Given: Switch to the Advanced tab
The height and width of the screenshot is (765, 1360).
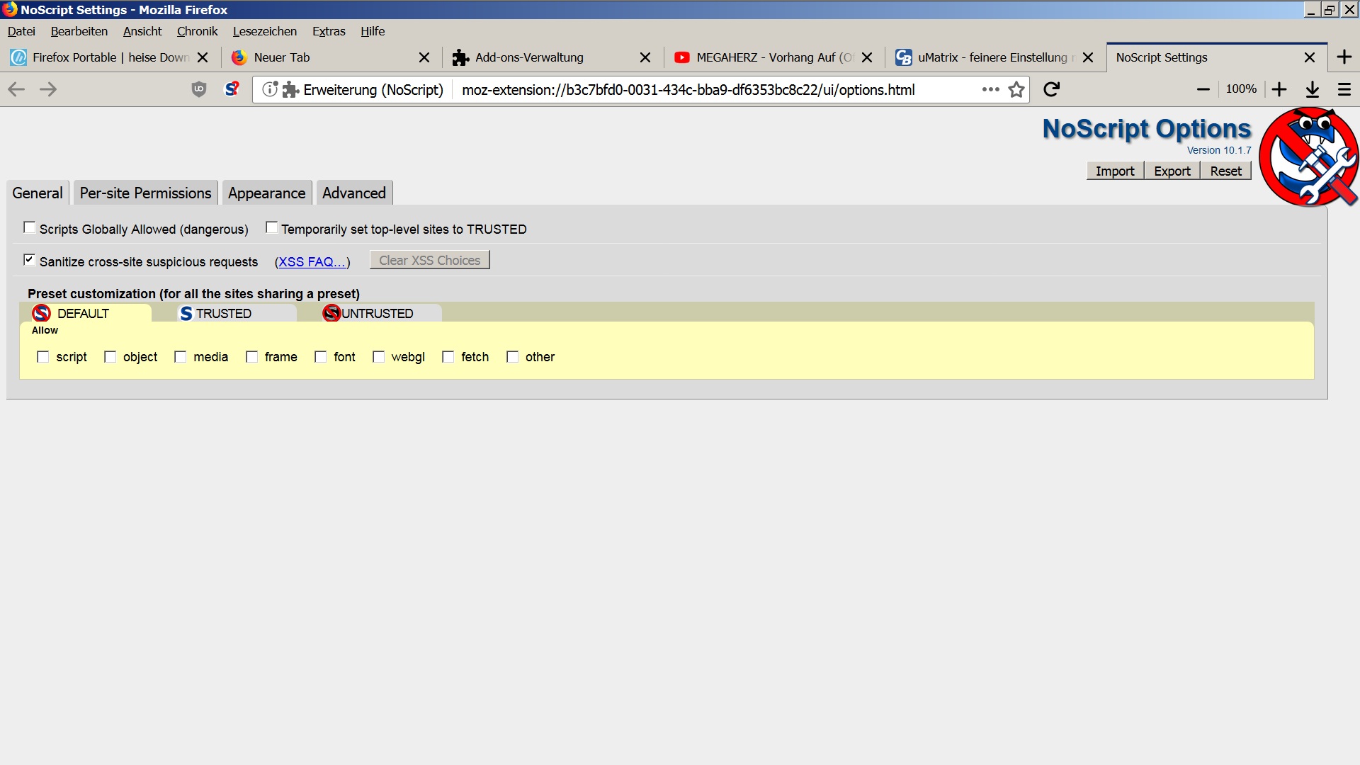Looking at the screenshot, I should point(354,193).
